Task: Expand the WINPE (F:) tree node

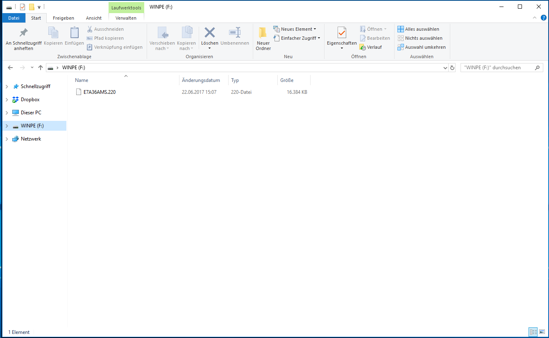Action: click(x=7, y=126)
